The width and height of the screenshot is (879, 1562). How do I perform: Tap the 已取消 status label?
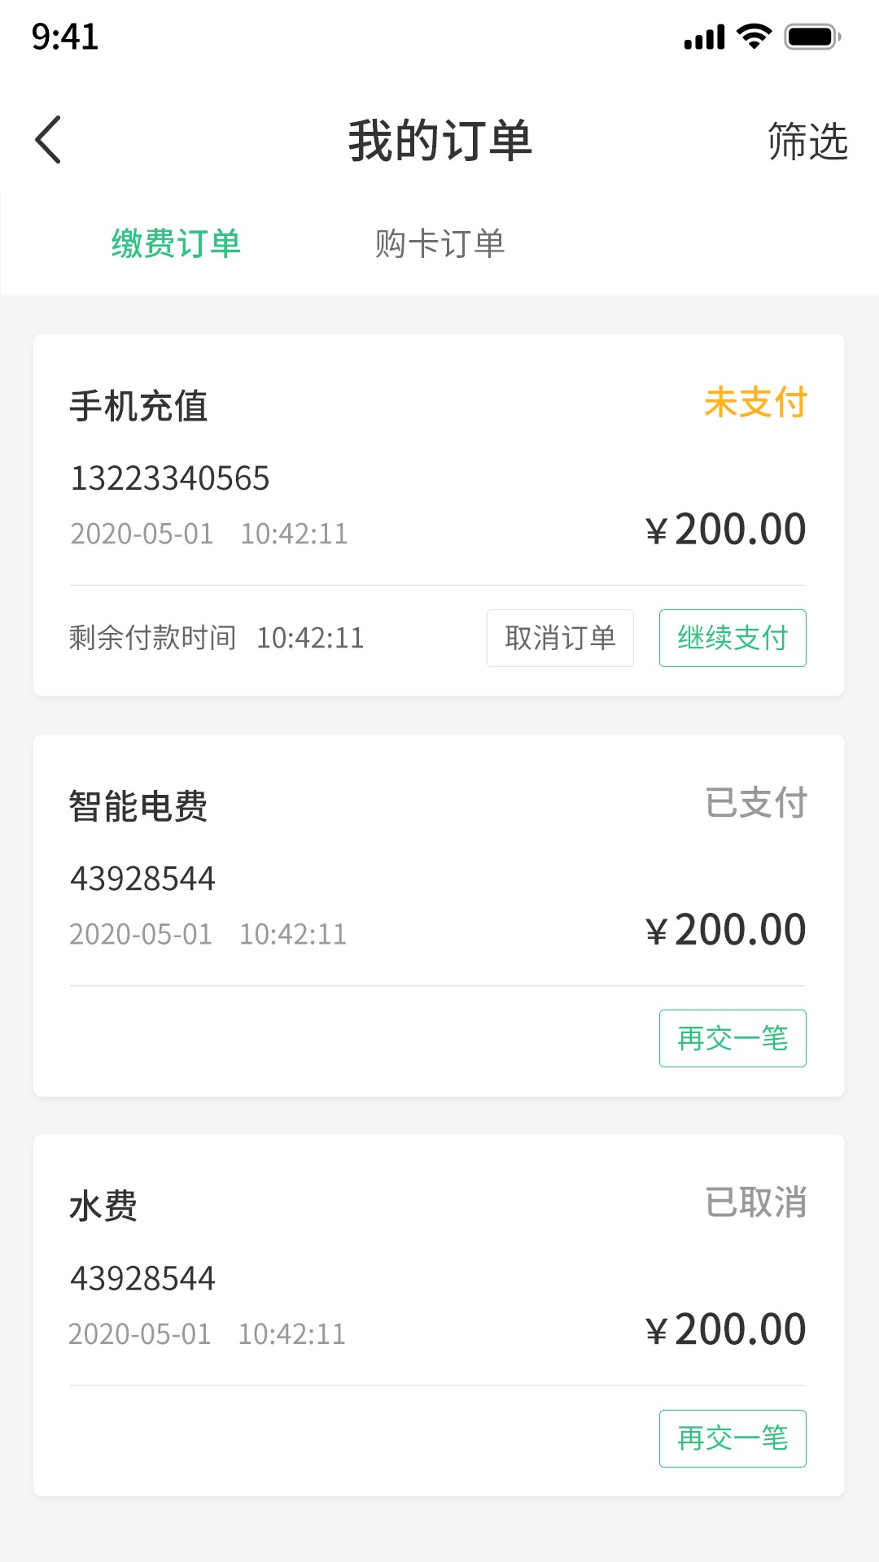[x=755, y=1202]
